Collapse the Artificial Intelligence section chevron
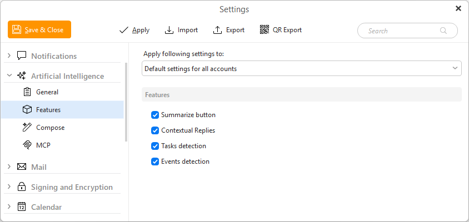469x222 pixels. (9, 75)
